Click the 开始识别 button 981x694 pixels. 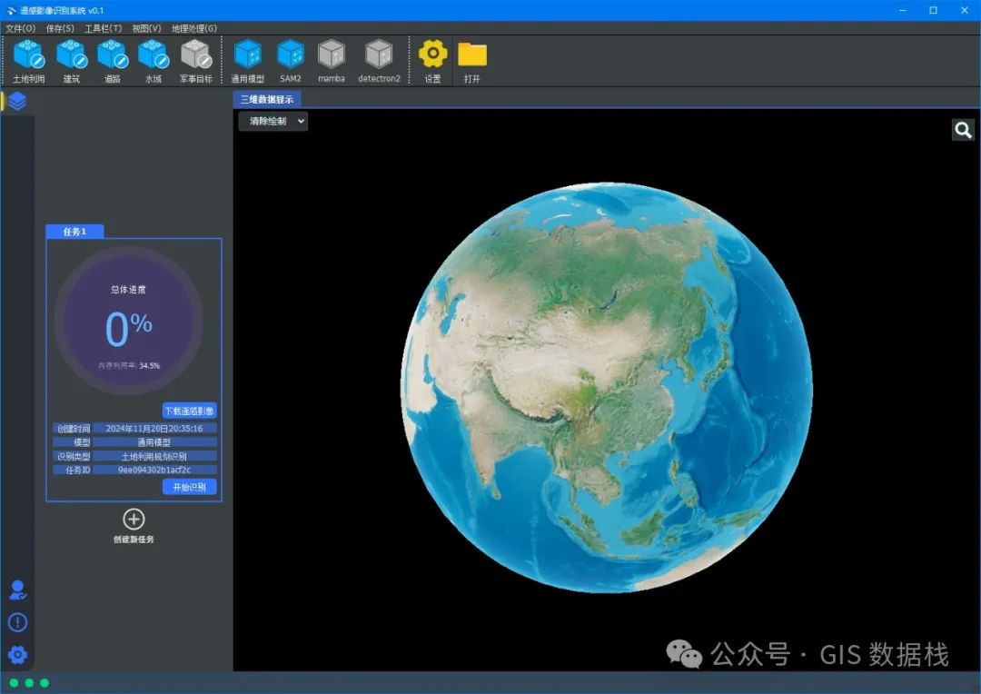point(190,487)
